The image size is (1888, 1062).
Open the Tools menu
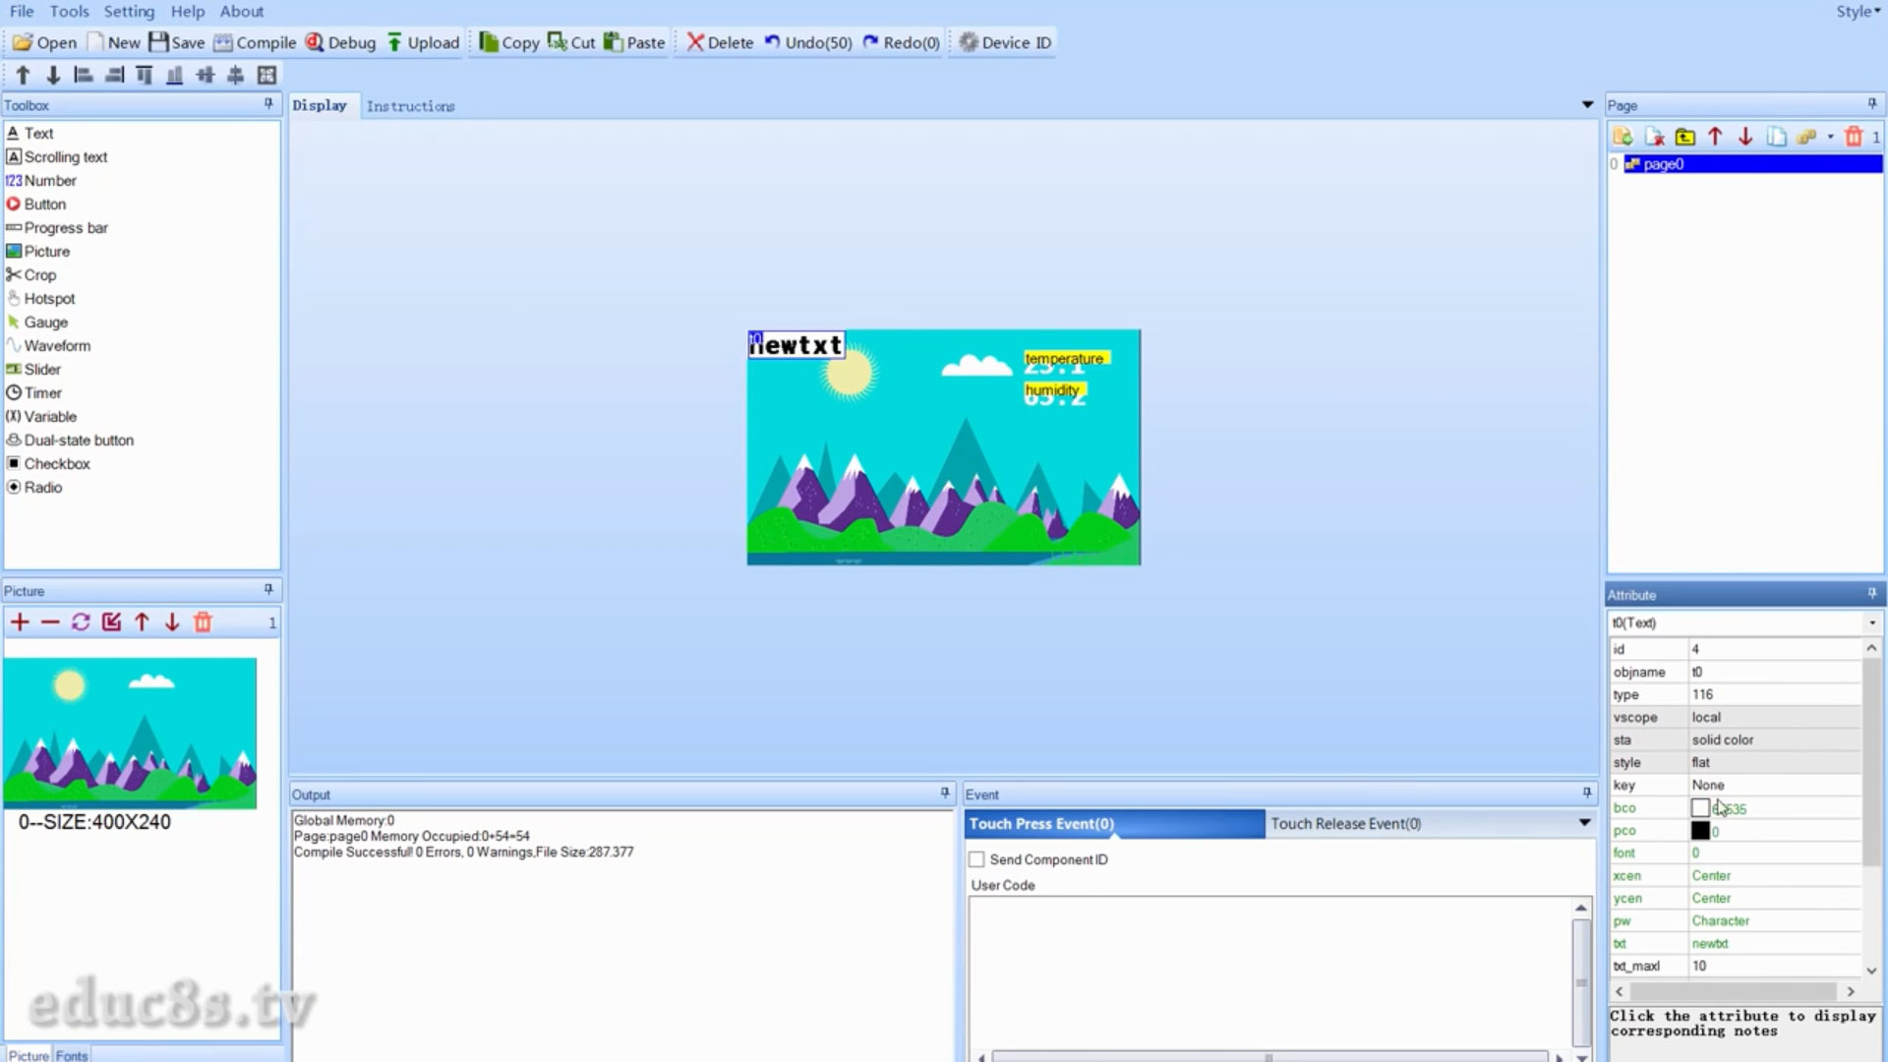(x=69, y=12)
